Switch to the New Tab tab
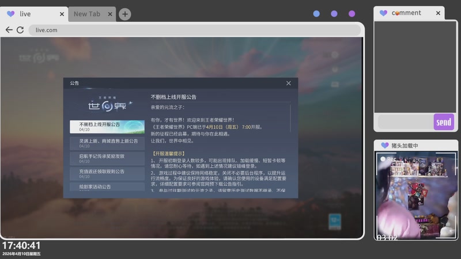 (x=92, y=14)
